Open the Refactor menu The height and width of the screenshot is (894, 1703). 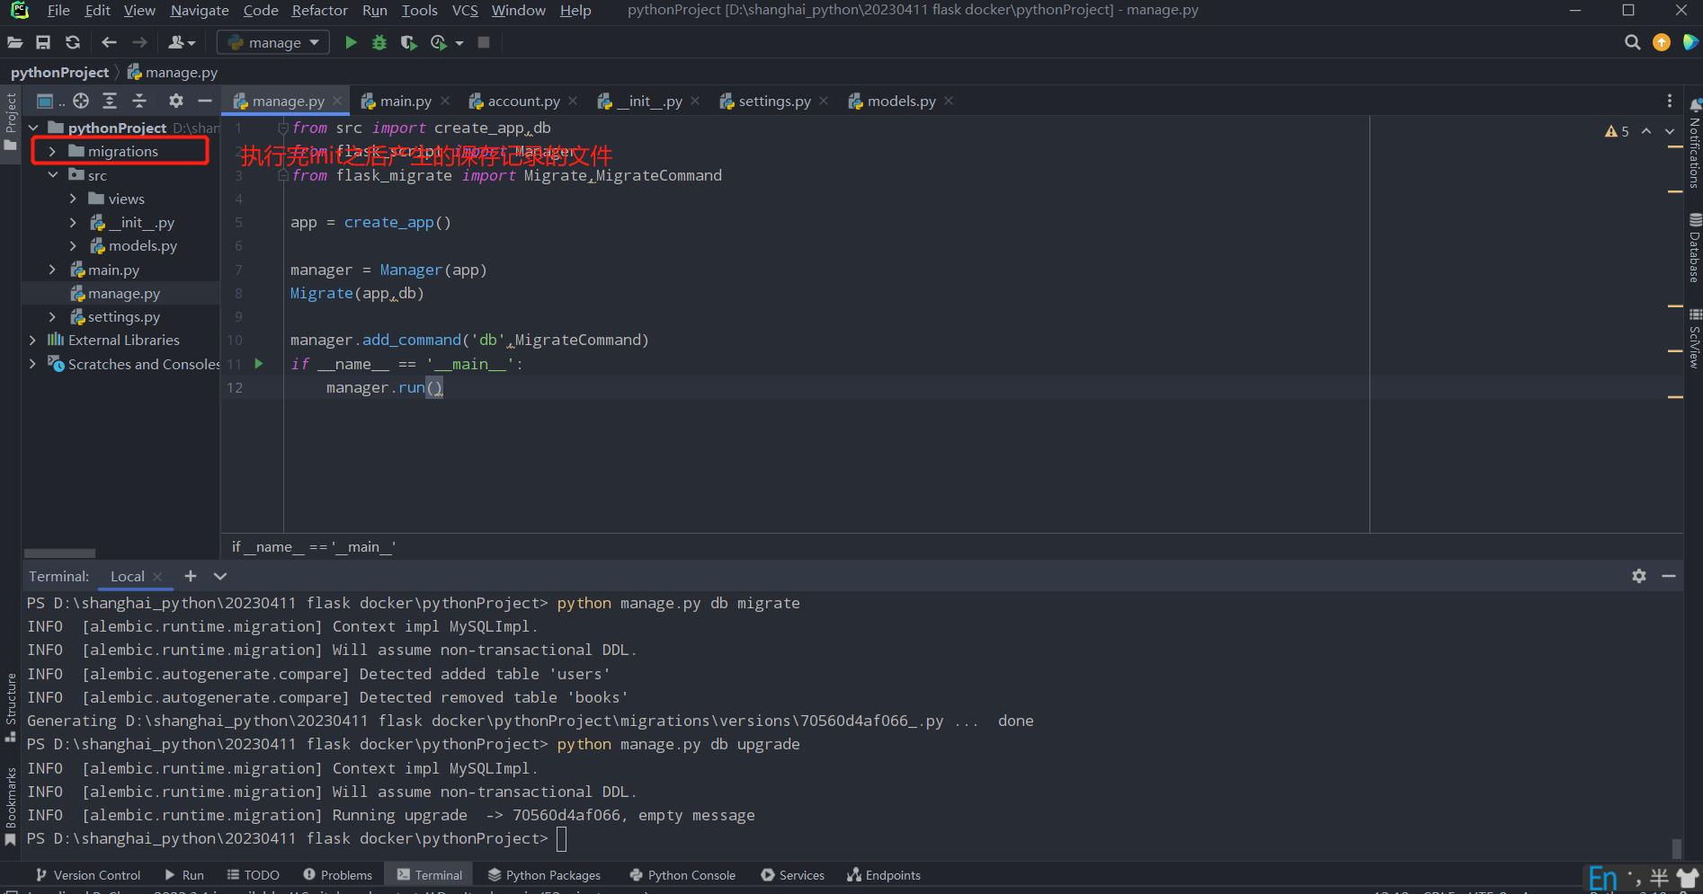(319, 11)
